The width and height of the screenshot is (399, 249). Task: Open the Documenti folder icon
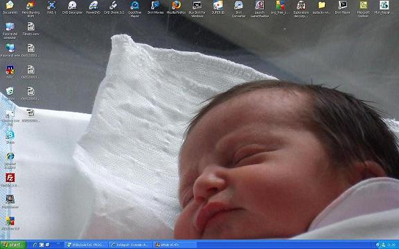(x=10, y=7)
